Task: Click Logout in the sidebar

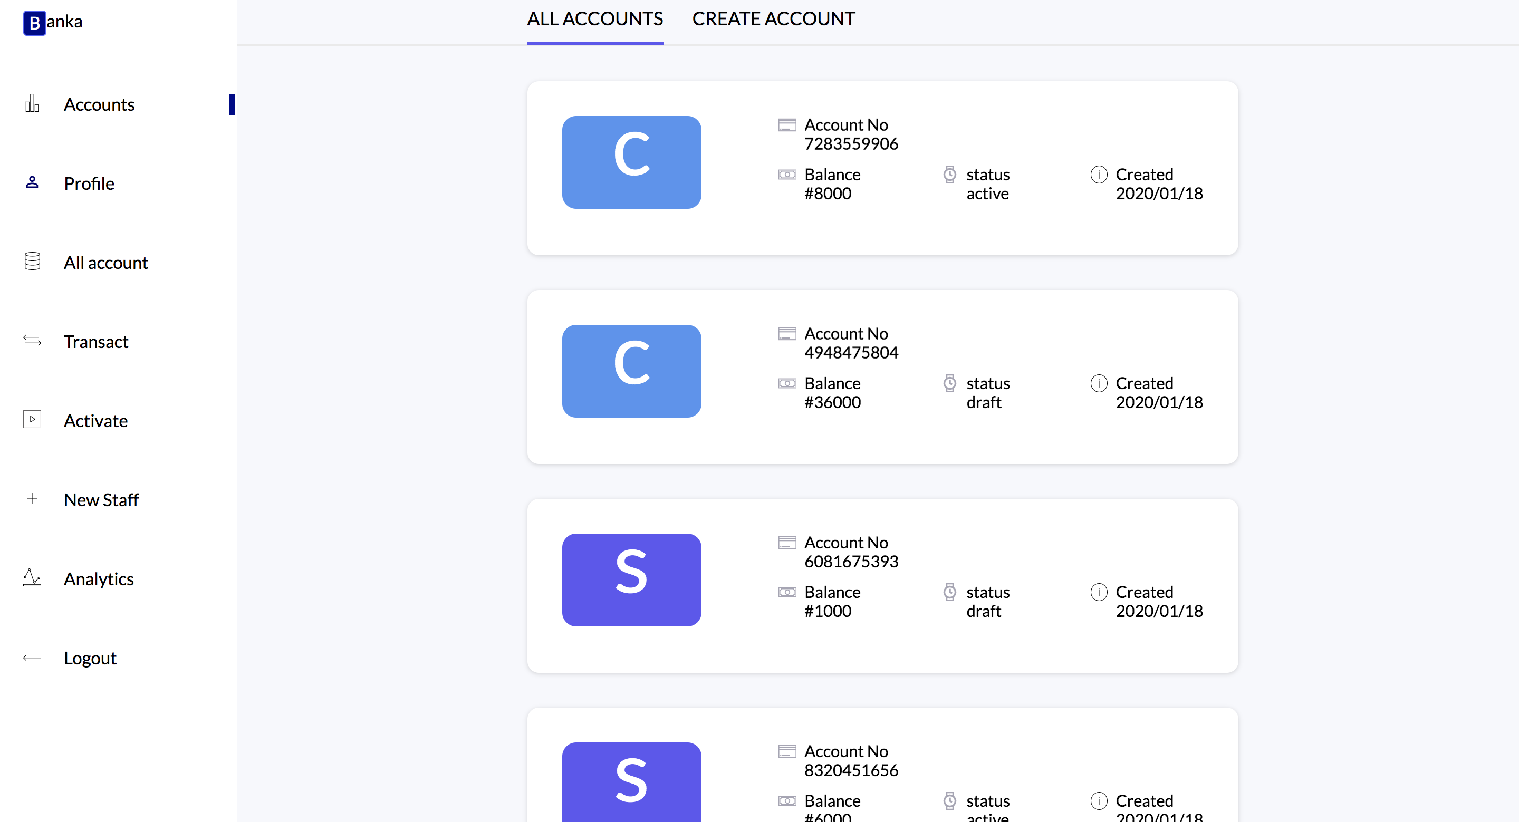Action: pyautogui.click(x=90, y=658)
